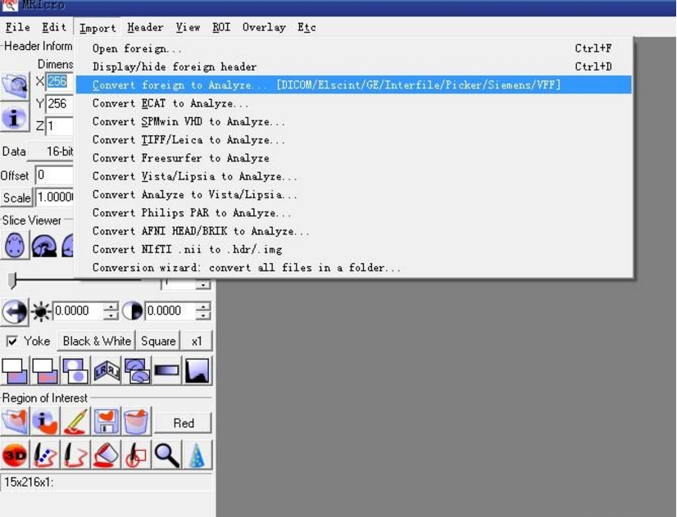
Task: Choose Convert SPMwin VHD to Analyze...
Action: point(353,121)
